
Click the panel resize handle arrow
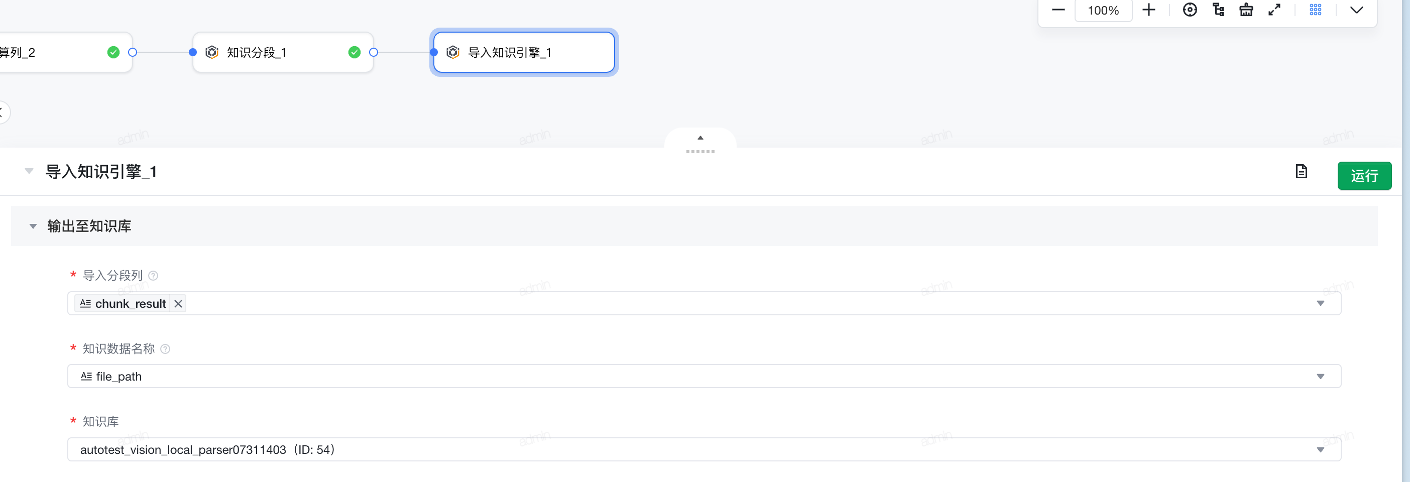pyautogui.click(x=700, y=139)
